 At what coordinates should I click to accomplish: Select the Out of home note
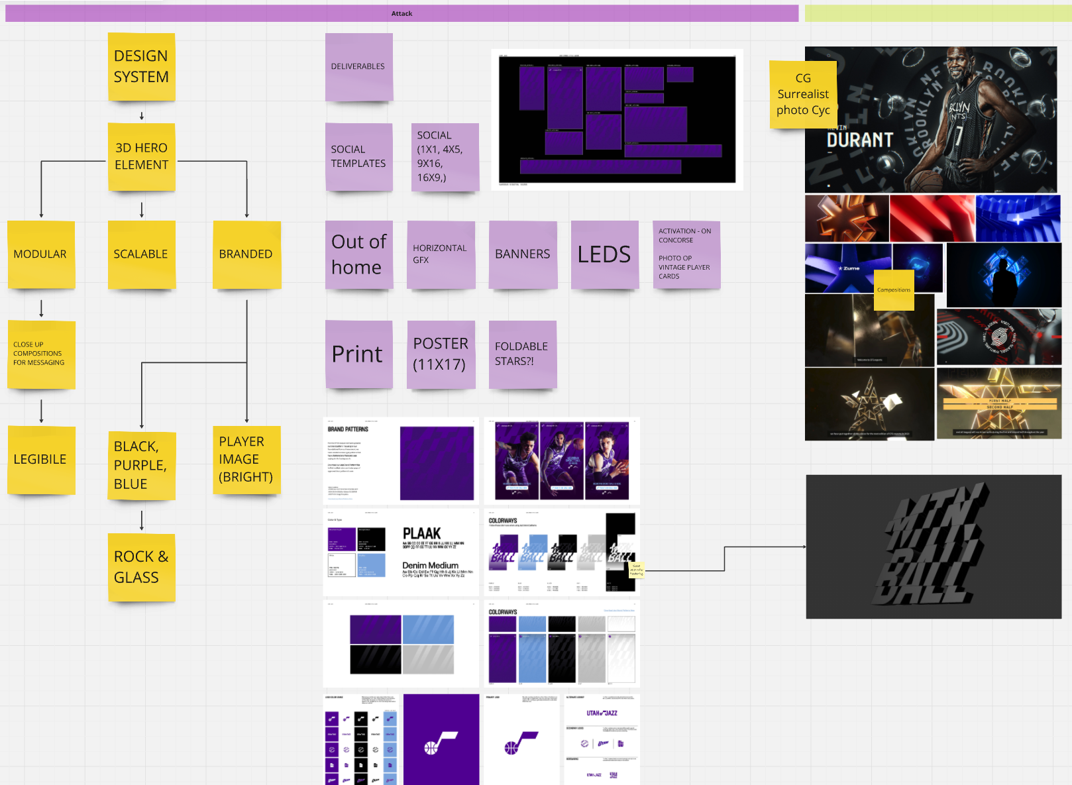pyautogui.click(x=358, y=255)
